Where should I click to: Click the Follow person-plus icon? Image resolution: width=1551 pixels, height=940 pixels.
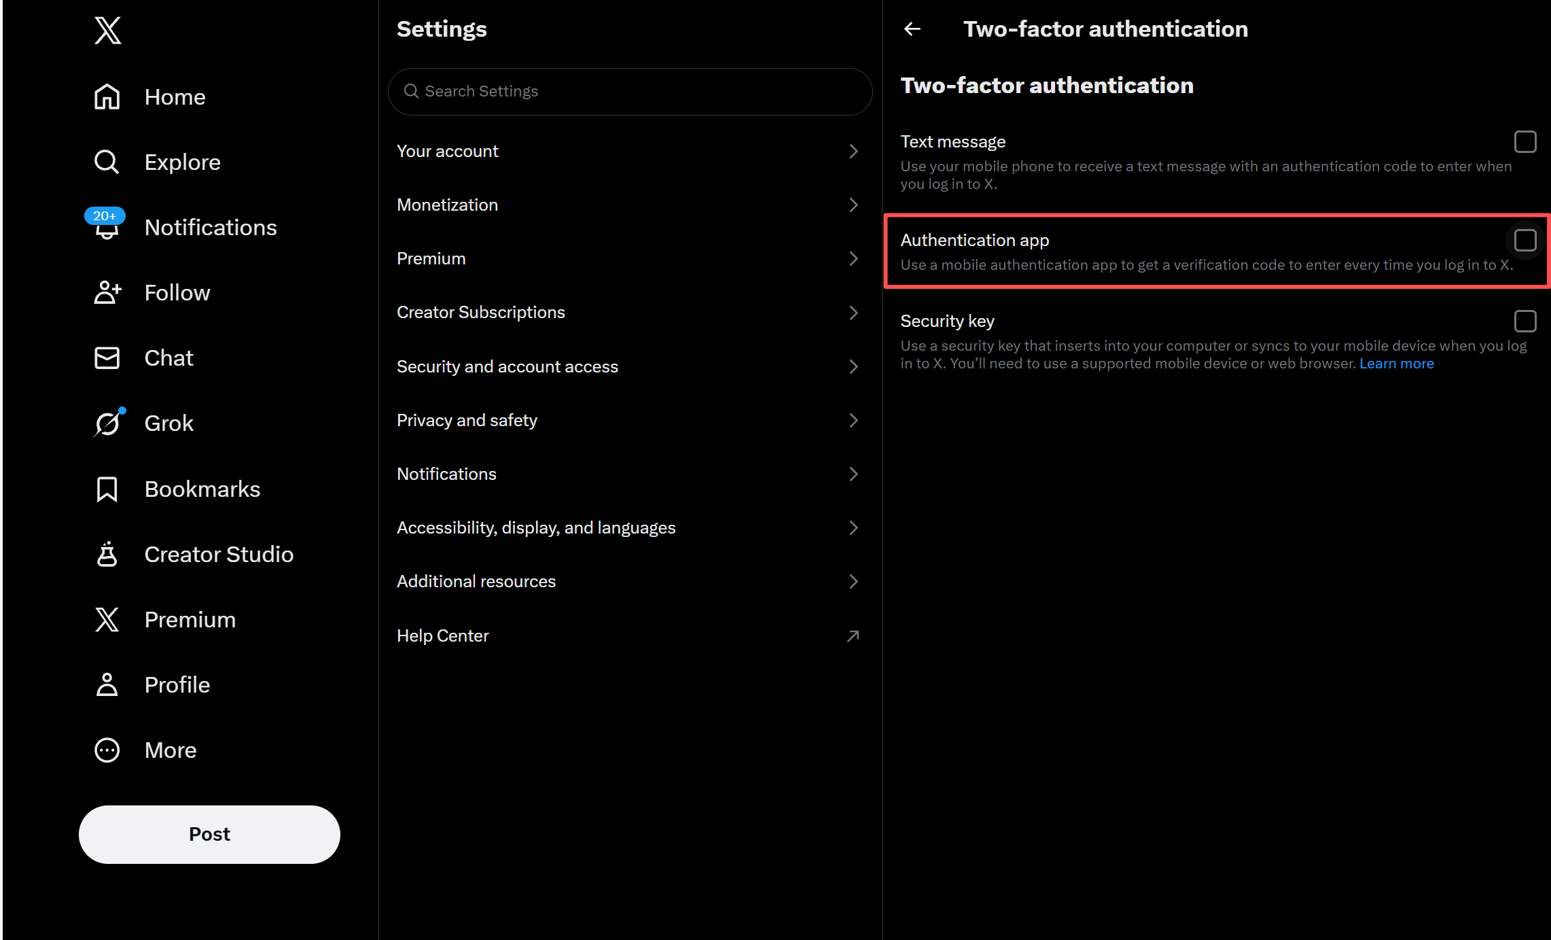coord(107,292)
